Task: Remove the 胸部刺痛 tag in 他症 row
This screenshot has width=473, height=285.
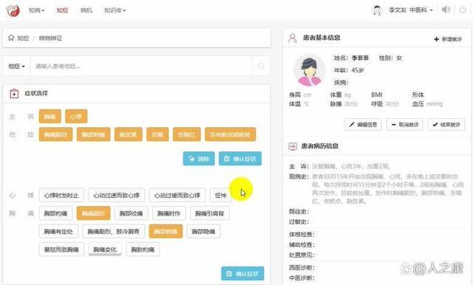Action: pyautogui.click(x=93, y=134)
